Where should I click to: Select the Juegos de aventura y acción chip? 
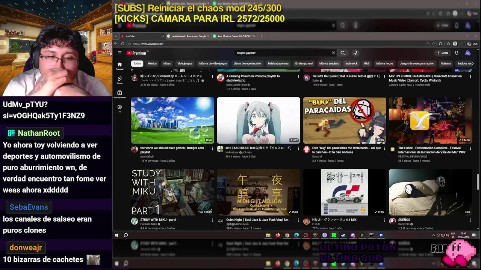click(x=417, y=63)
